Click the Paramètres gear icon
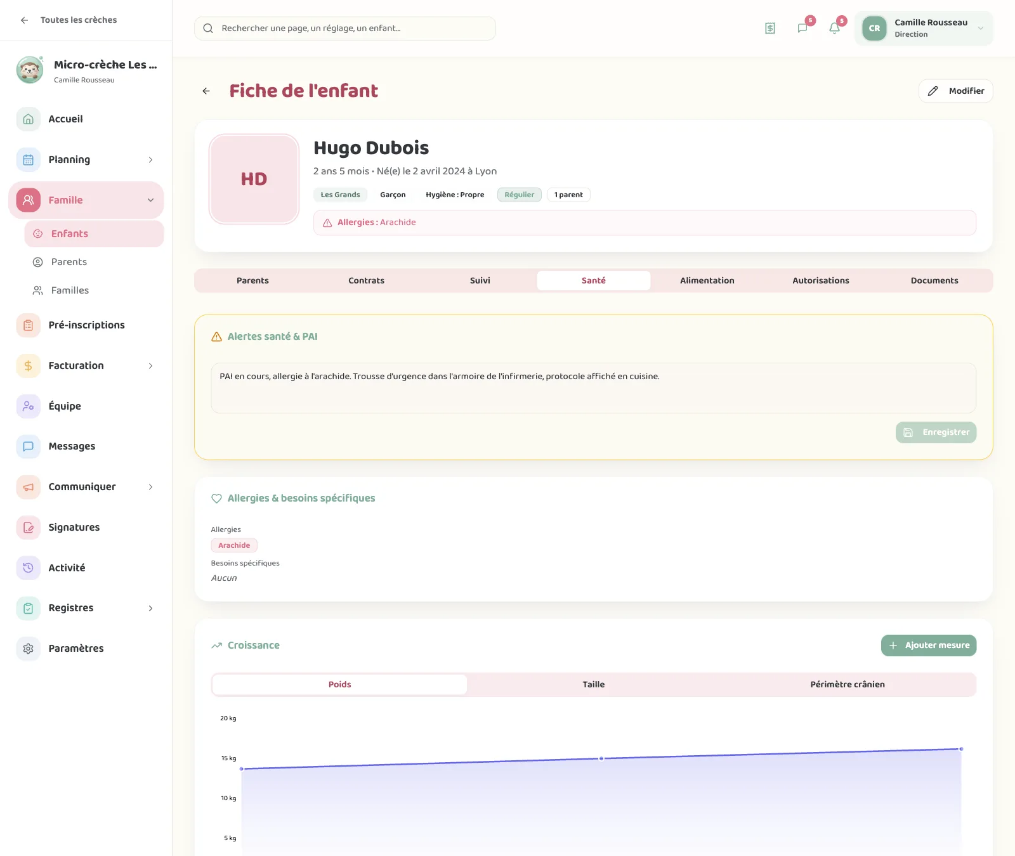The height and width of the screenshot is (856, 1015). point(29,649)
